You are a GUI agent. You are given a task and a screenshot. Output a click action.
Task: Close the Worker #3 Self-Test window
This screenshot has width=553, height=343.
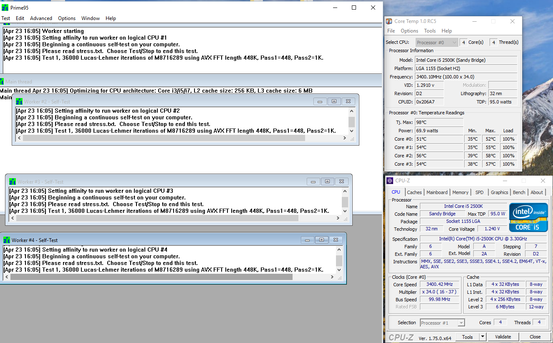tap(342, 182)
